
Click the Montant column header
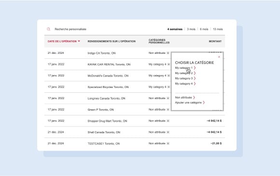click(x=215, y=41)
